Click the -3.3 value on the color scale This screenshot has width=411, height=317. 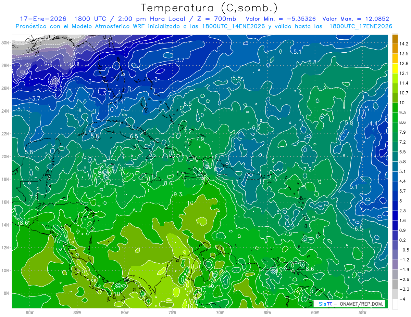tap(404, 289)
